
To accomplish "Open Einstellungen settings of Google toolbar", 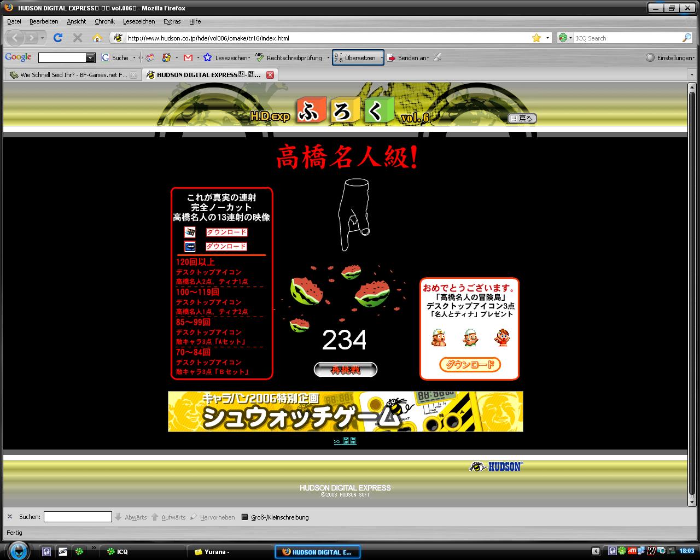I will pyautogui.click(x=670, y=57).
